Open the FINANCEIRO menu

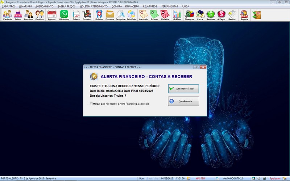click(132, 6)
